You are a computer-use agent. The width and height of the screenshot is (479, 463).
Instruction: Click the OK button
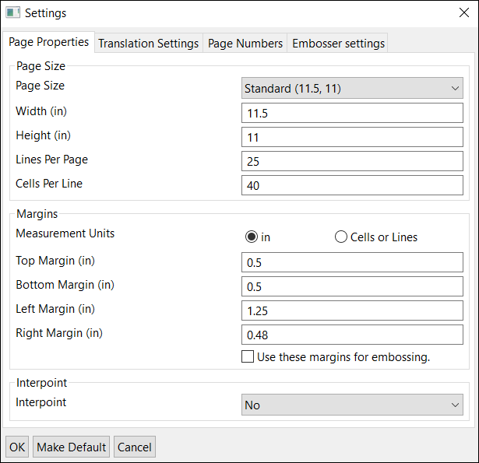[x=17, y=447]
